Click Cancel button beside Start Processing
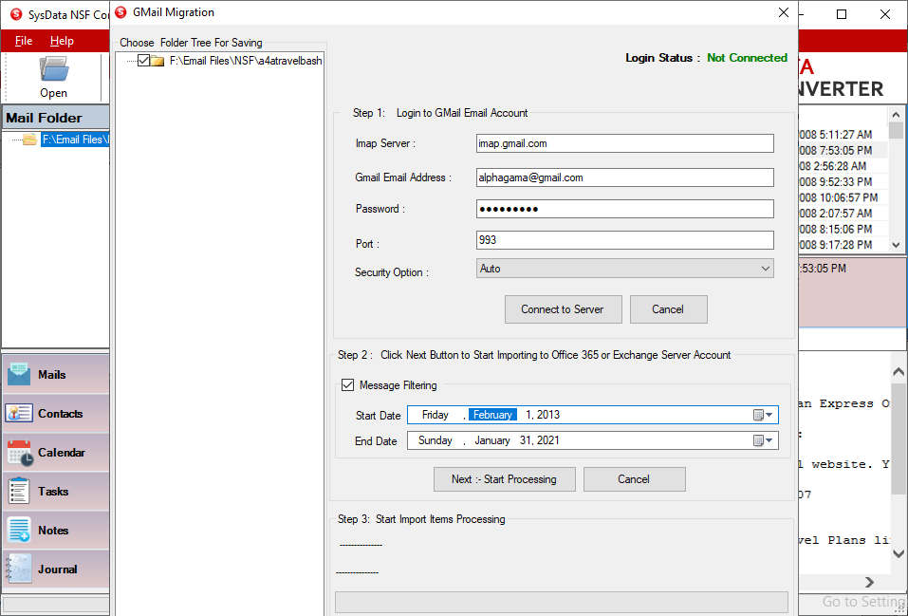This screenshot has height=616, width=908. coord(634,479)
